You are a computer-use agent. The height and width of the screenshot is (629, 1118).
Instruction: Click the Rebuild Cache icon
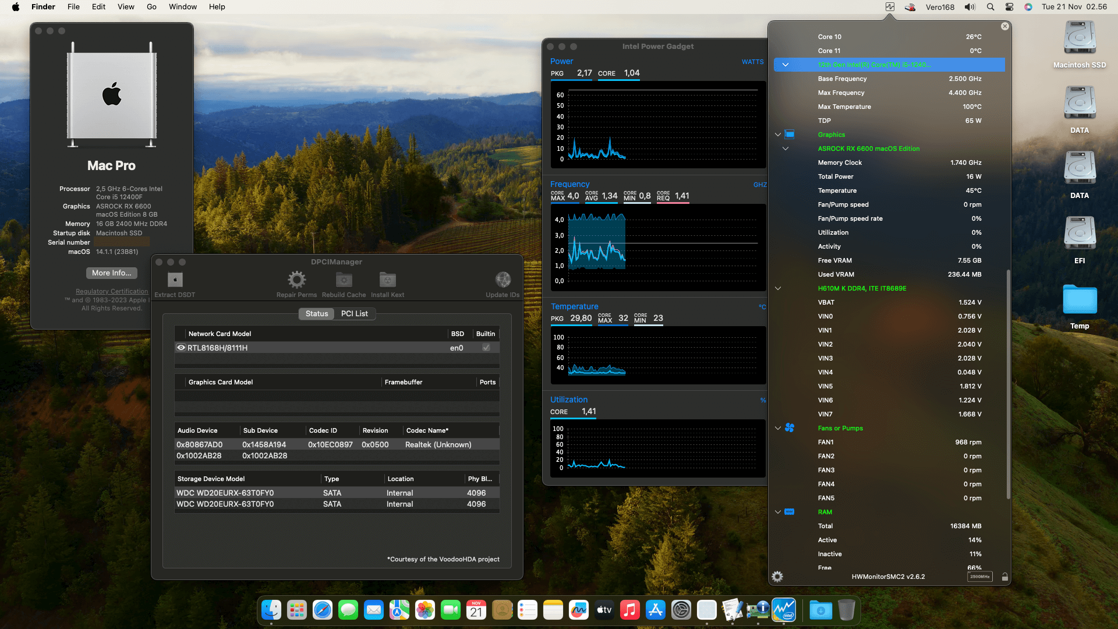[x=344, y=280]
